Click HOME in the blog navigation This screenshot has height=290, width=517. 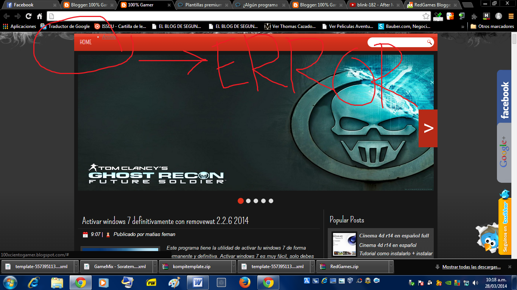[86, 42]
